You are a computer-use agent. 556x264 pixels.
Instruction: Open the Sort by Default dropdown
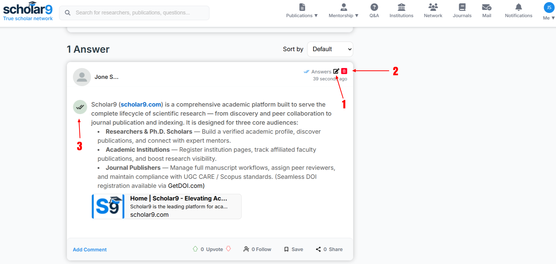tap(330, 49)
